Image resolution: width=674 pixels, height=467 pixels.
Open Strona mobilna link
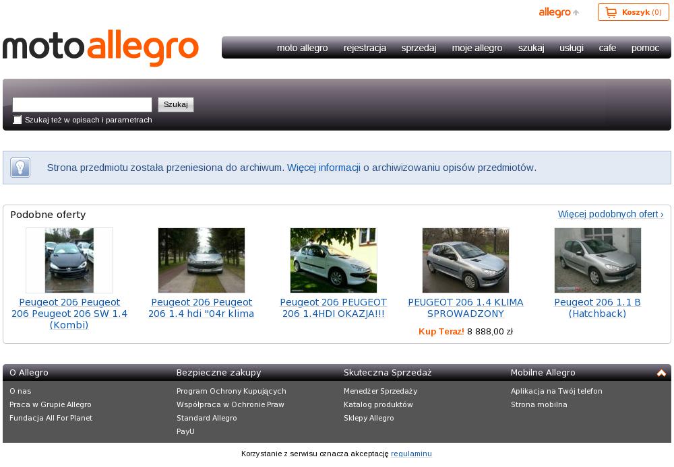tap(539, 404)
